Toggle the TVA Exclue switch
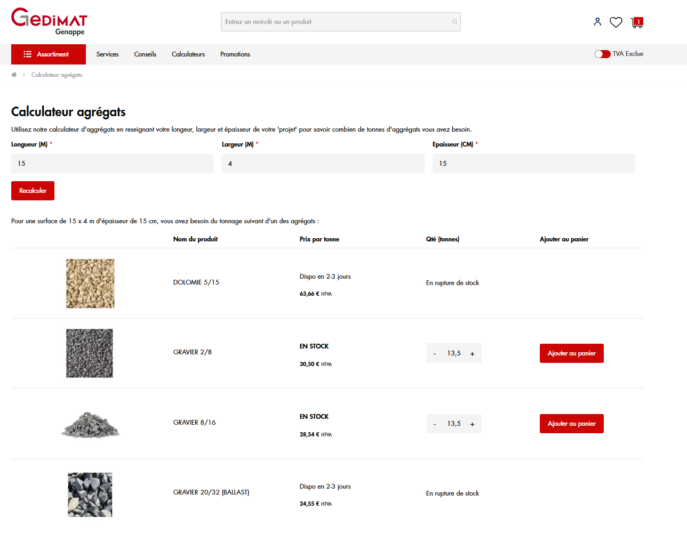 [602, 54]
